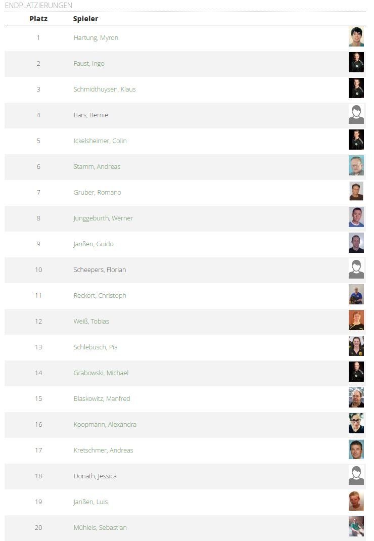Select the Gruber, Romano name link

click(x=97, y=193)
